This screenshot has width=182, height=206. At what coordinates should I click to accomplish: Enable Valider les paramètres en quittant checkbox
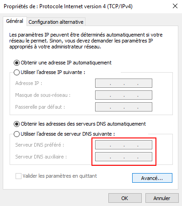[18, 176]
